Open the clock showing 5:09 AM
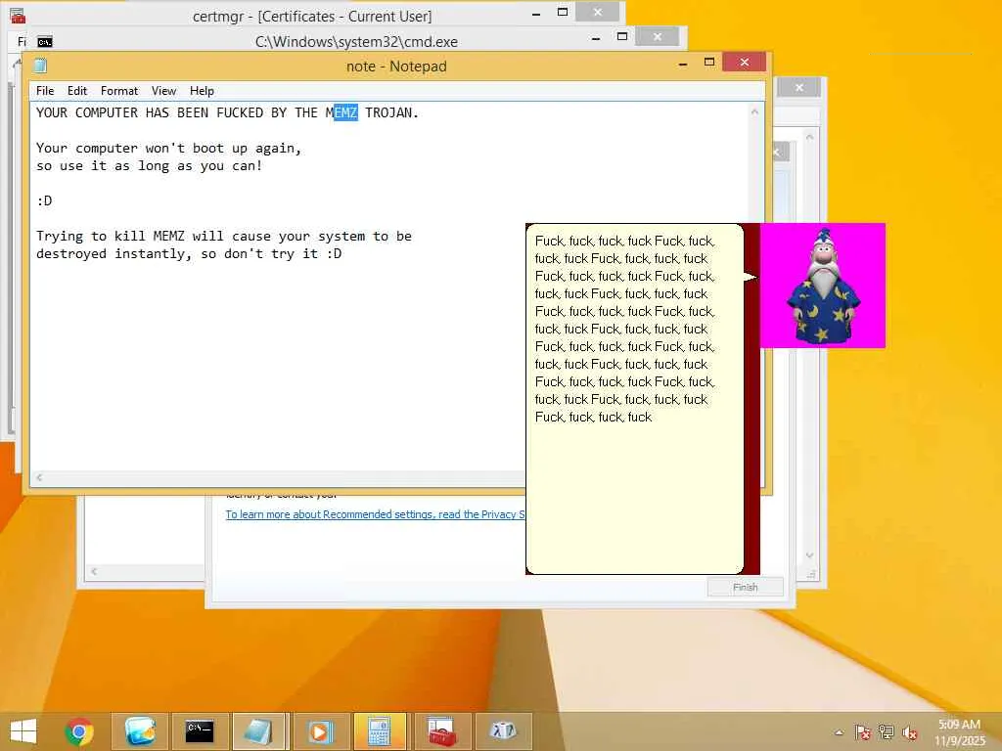Viewport: 1002px width, 751px height. [959, 732]
